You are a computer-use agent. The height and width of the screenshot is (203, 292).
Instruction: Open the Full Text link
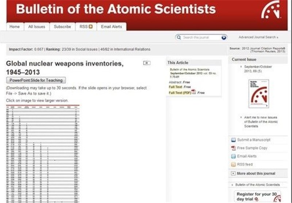[176, 87]
